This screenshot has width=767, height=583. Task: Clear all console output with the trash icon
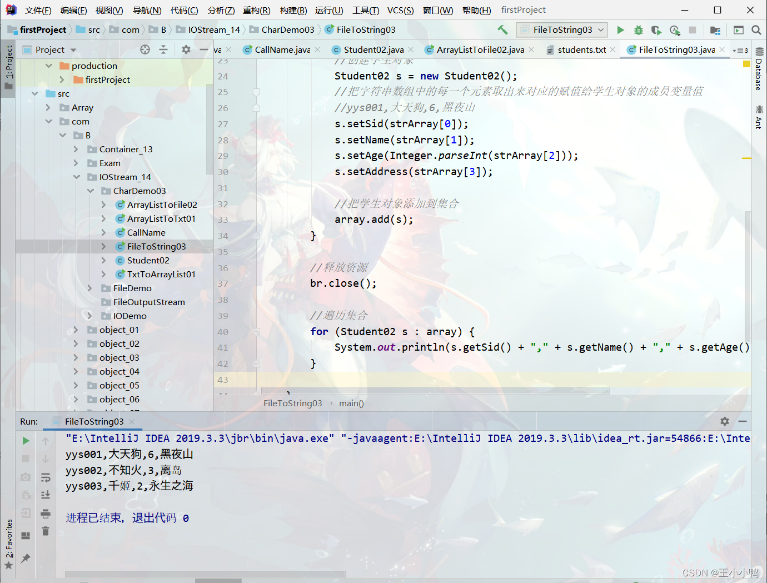(x=46, y=531)
